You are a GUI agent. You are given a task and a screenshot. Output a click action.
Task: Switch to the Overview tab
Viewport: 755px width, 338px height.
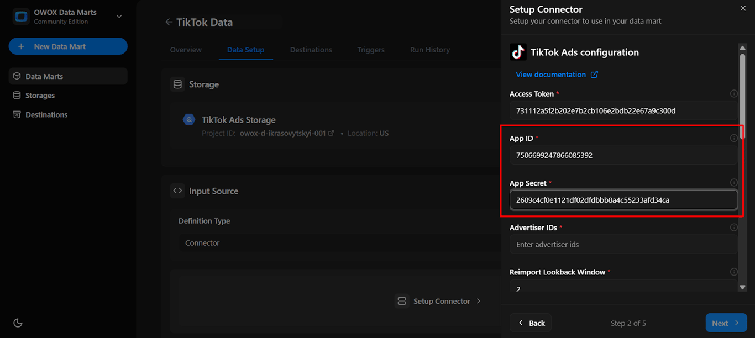pyautogui.click(x=186, y=50)
